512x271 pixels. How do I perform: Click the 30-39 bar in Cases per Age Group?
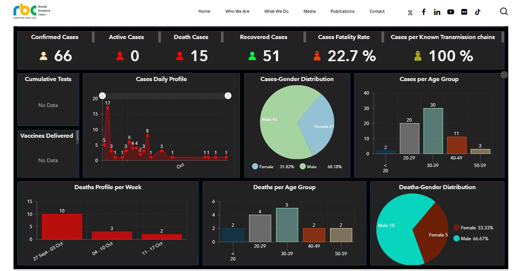click(x=433, y=131)
